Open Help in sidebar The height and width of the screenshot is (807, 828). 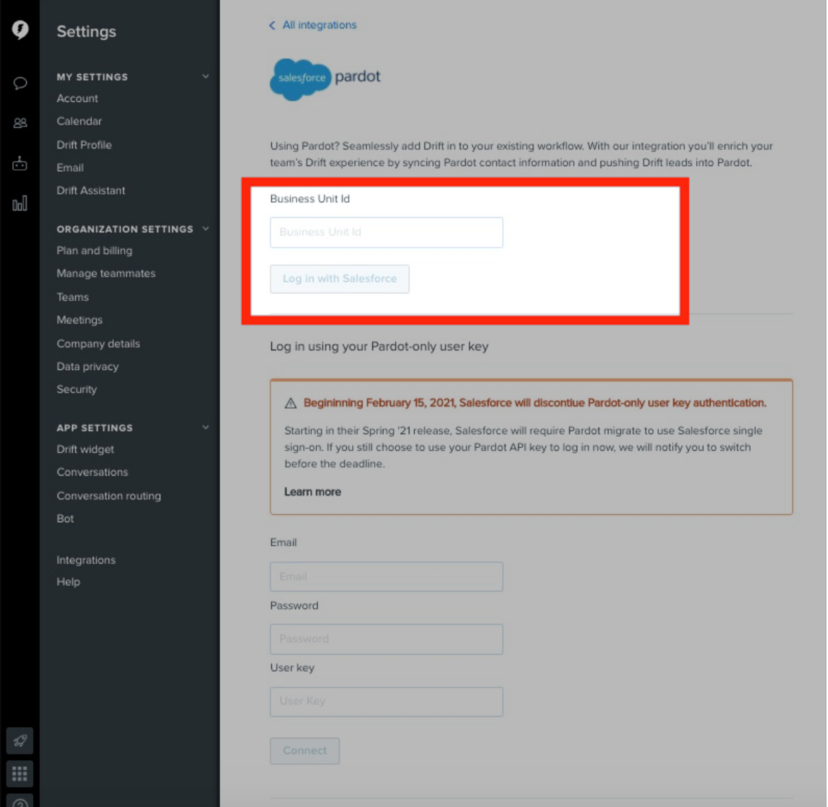pos(68,582)
